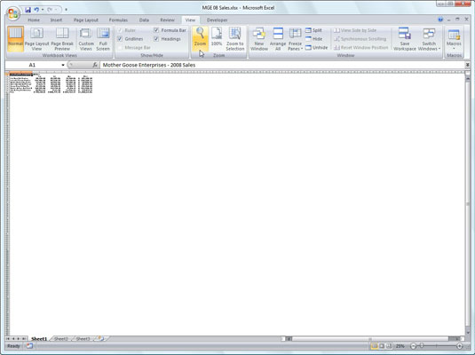Image resolution: width=475 pixels, height=355 pixels.
Task: Open the Office Button menu
Action: (13, 13)
